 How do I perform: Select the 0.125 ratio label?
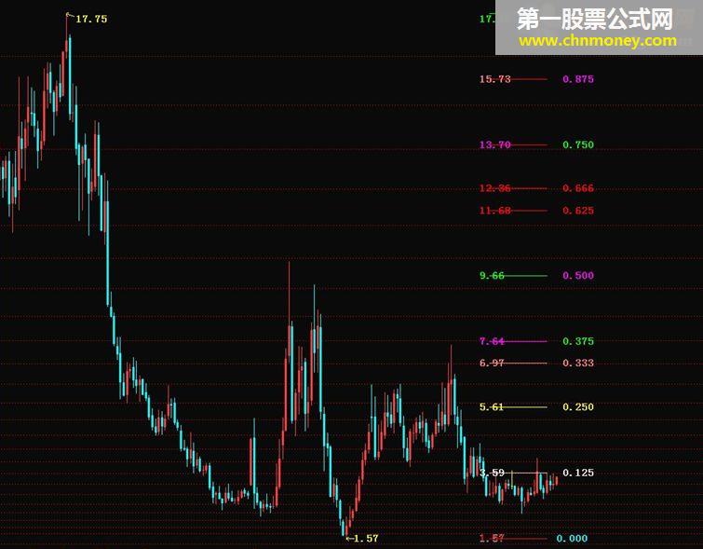(578, 473)
